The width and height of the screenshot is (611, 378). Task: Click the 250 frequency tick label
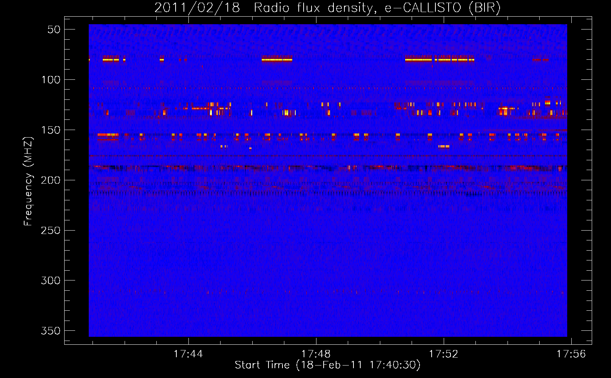tap(51, 230)
